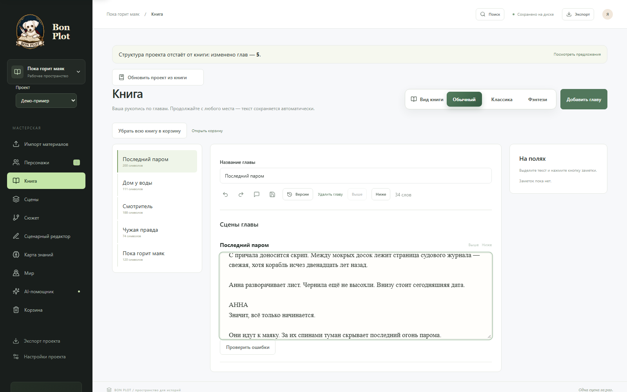The height and width of the screenshot is (392, 627).
Task: Click the Bon Plot dog logo
Action: tap(30, 31)
